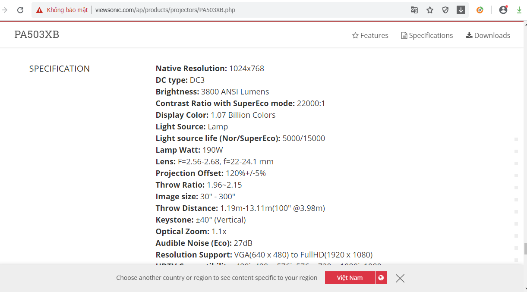Click the browser forward arrow

pyautogui.click(x=5, y=10)
